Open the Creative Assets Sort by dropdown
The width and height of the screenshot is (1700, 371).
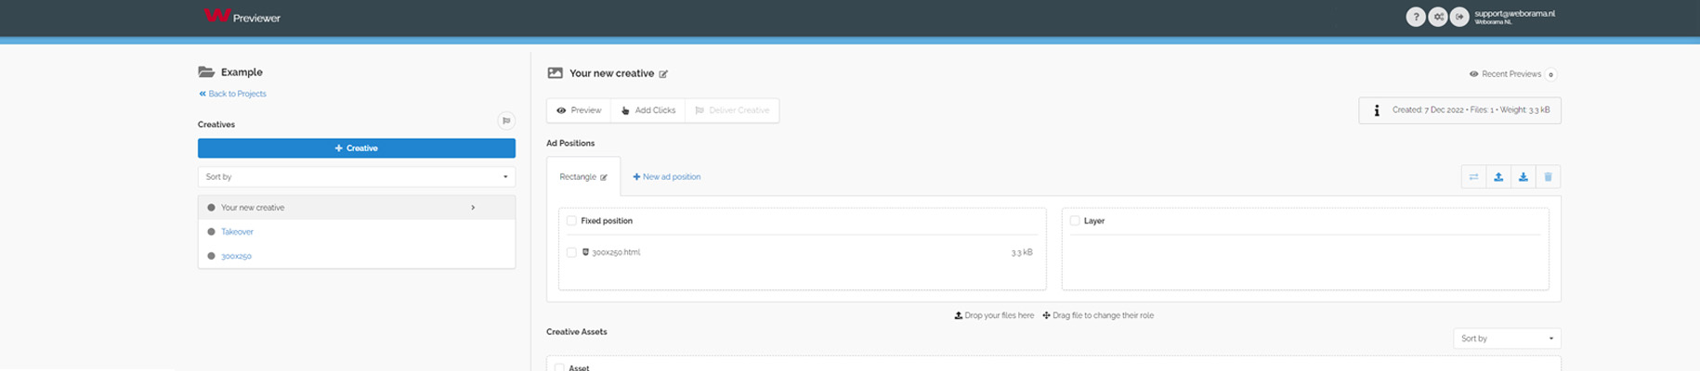click(1507, 339)
